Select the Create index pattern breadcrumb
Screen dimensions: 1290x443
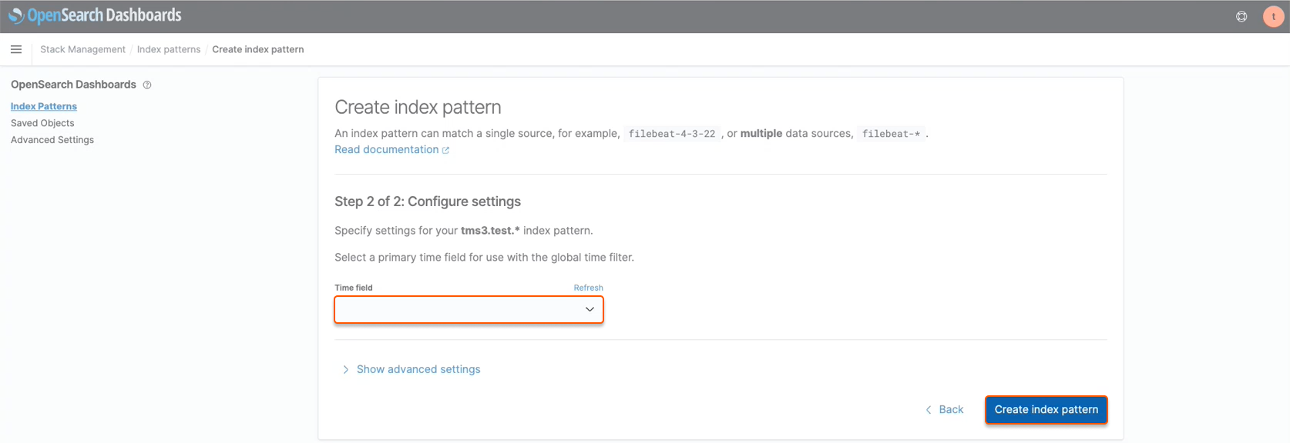[257, 49]
